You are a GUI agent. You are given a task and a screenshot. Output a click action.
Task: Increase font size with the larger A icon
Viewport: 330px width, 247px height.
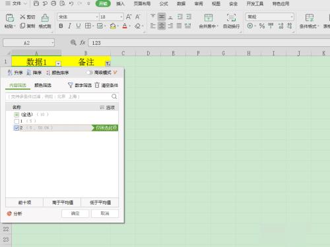click(129, 17)
